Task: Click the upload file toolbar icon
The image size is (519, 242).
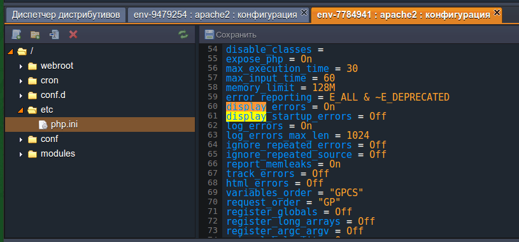Action: 54,34
